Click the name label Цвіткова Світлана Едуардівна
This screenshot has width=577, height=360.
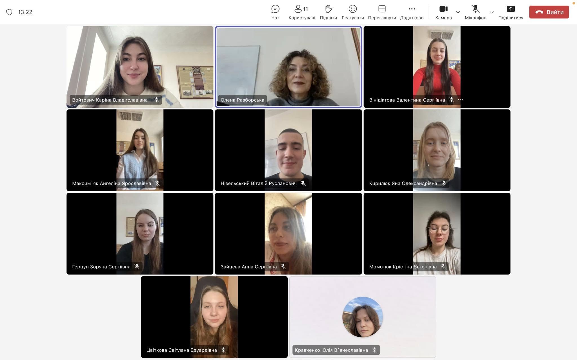(x=181, y=350)
